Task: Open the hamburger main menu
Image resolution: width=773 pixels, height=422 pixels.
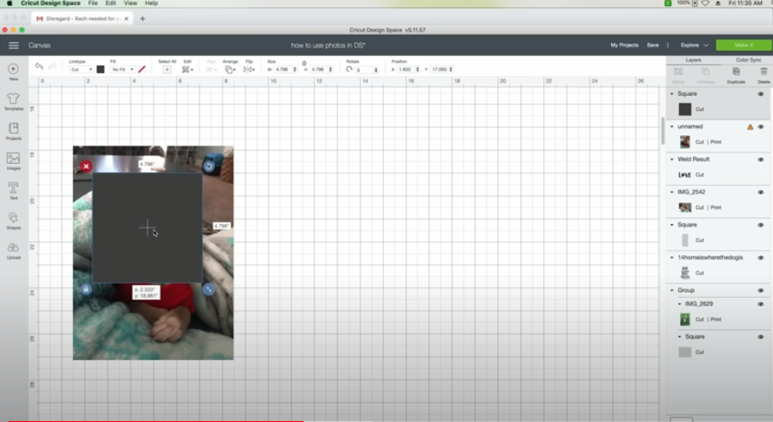Action: pos(14,45)
